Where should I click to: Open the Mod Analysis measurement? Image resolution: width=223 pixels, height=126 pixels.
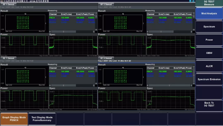[209, 14]
